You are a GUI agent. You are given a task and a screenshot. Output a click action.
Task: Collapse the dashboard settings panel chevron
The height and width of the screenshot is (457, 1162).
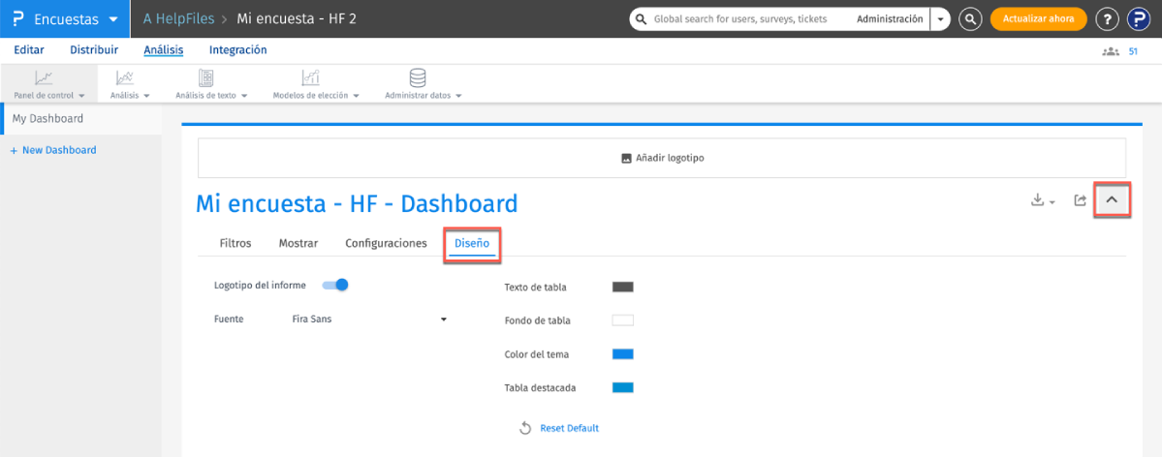(1112, 199)
